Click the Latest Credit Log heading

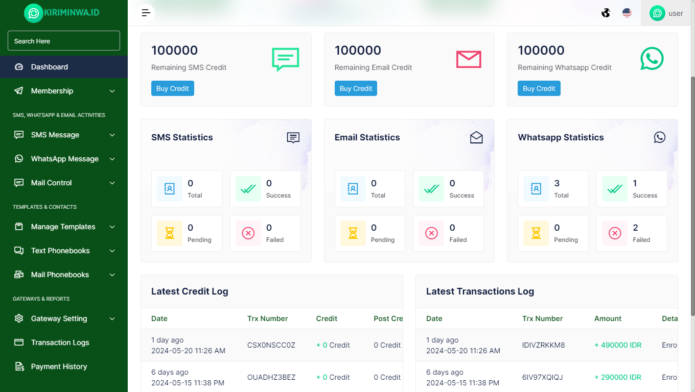pyautogui.click(x=190, y=291)
